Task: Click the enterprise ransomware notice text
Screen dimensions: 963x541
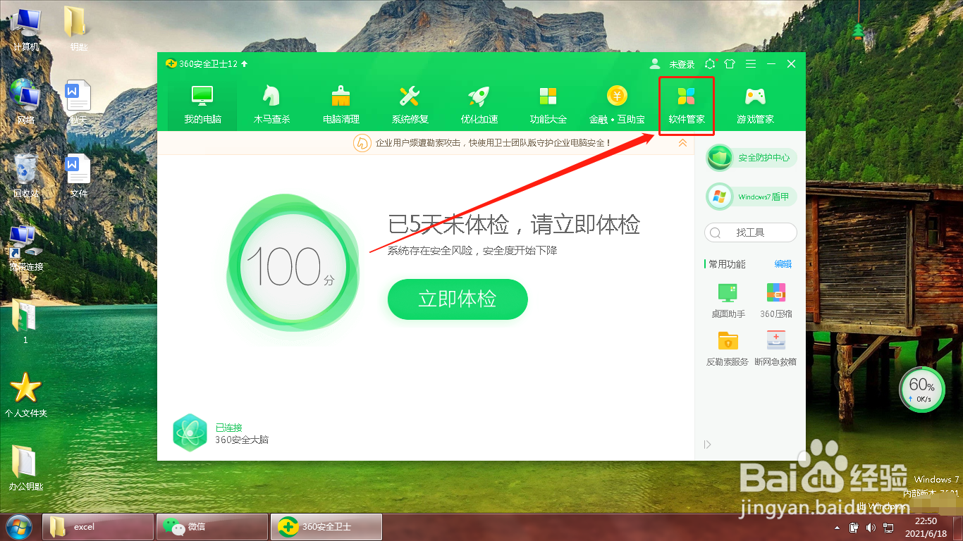Action: tap(493, 143)
